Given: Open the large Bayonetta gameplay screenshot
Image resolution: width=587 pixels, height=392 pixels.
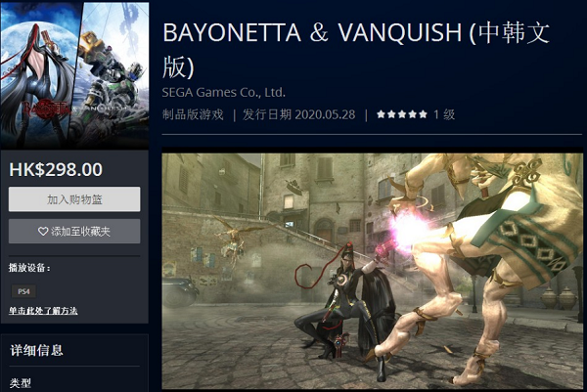Looking at the screenshot, I should coord(372,271).
